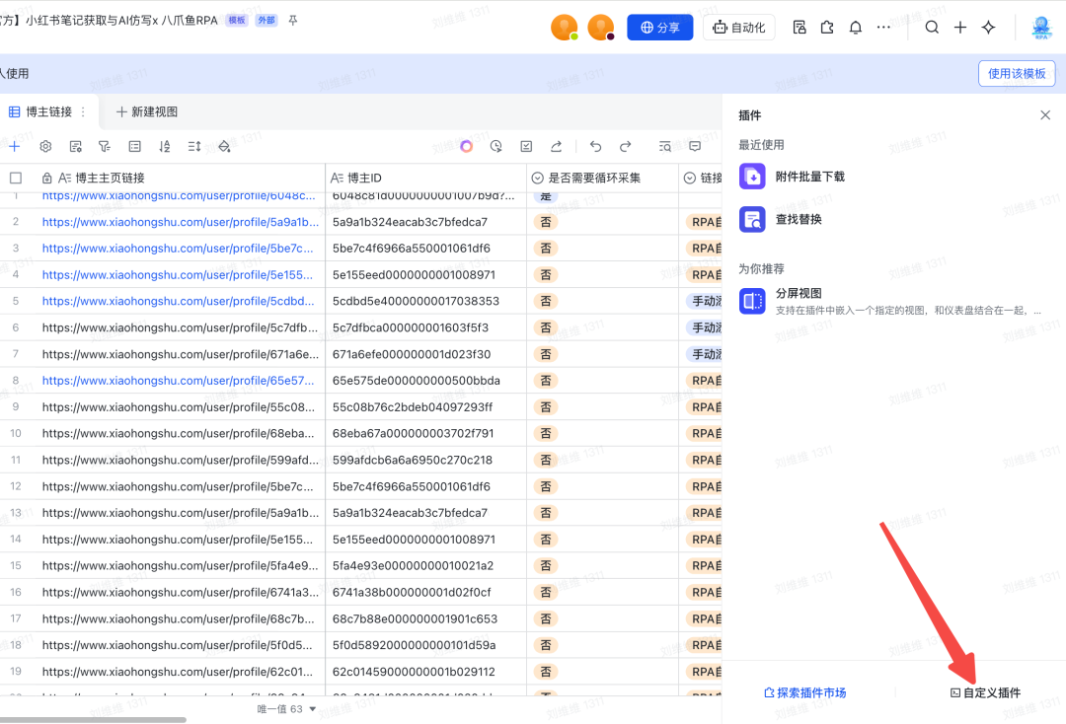Tick the select-all checkbox in header row
The image size is (1066, 724).
pyautogui.click(x=16, y=178)
